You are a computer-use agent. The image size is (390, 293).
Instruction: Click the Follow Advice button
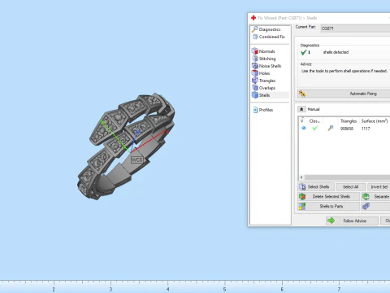click(x=352, y=221)
